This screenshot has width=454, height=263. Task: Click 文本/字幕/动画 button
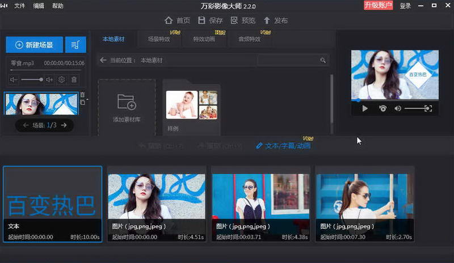pos(283,146)
